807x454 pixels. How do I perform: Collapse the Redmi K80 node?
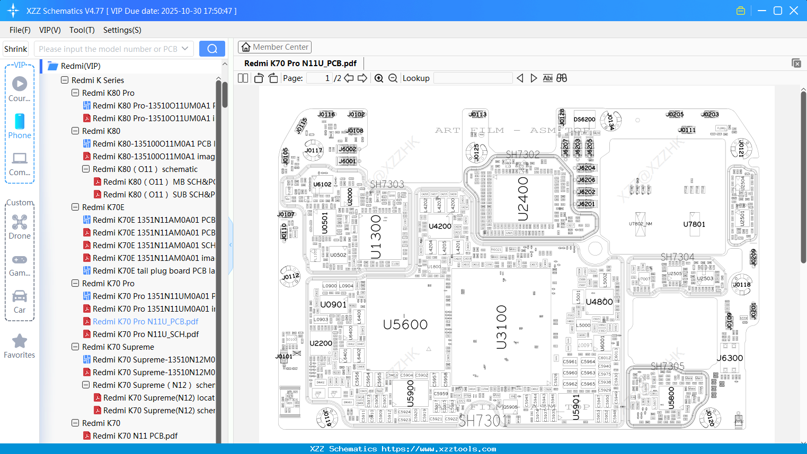coord(75,131)
